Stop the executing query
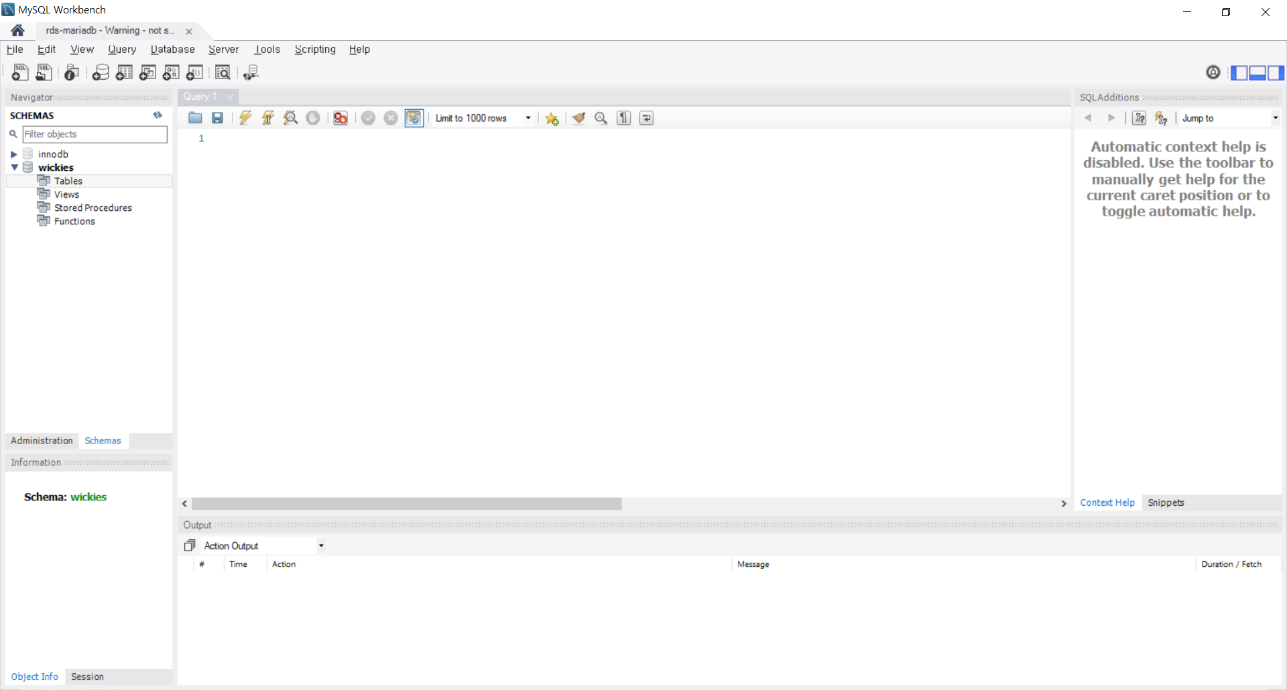1287x690 pixels. pos(313,118)
